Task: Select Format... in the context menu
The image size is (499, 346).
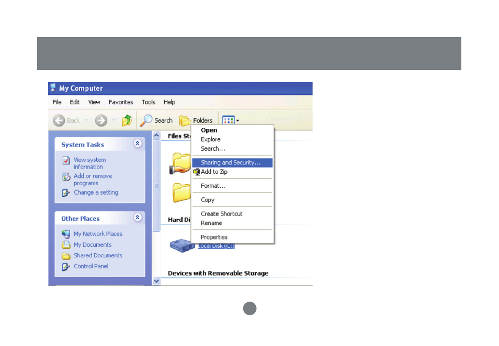Action: 232,186
